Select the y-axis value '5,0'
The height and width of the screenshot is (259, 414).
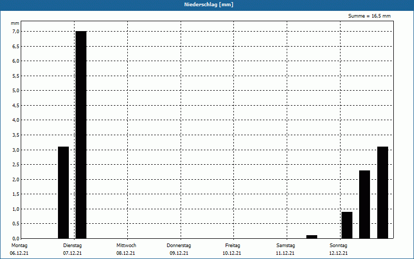point(16,91)
